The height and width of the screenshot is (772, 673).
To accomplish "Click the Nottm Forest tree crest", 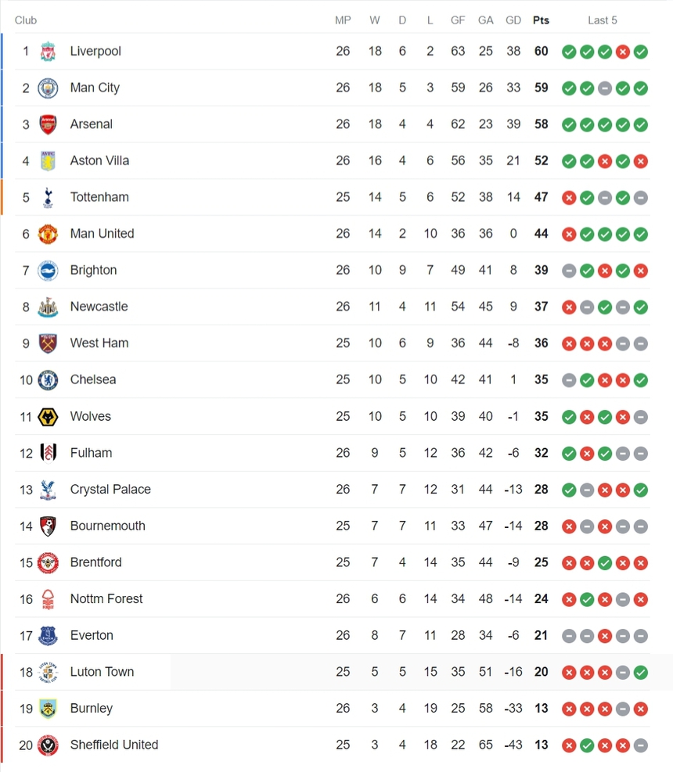I will pos(47,599).
